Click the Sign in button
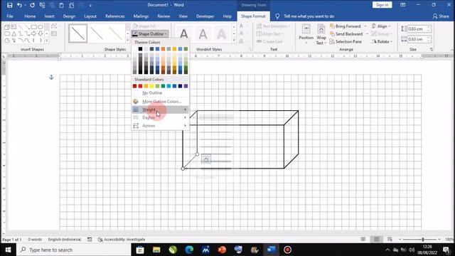Screen dimensions: 455x256 [382, 5]
